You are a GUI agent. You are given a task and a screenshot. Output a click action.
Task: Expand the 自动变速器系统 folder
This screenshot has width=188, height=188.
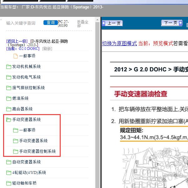pyautogui.click(x=26, y=162)
